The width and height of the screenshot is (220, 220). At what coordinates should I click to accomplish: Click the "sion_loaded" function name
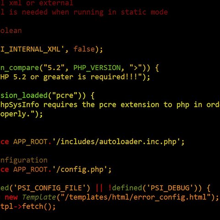(24, 95)
